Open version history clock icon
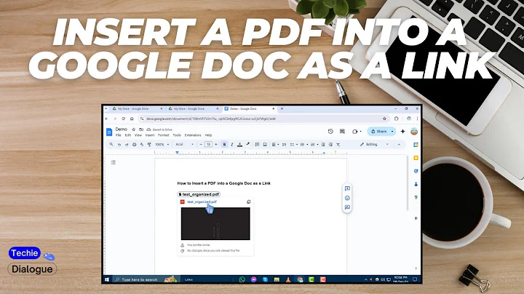This screenshot has height=294, width=524. 330,131
